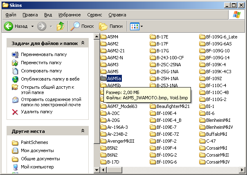Click the side panel scroll up arrow
Screen dimensions: 247x175
tap(97, 37)
